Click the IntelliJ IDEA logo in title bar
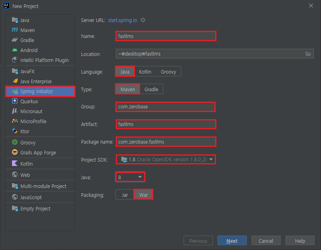The width and height of the screenshot is (321, 250). [6, 6]
